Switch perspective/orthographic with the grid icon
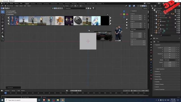 coord(127,28)
